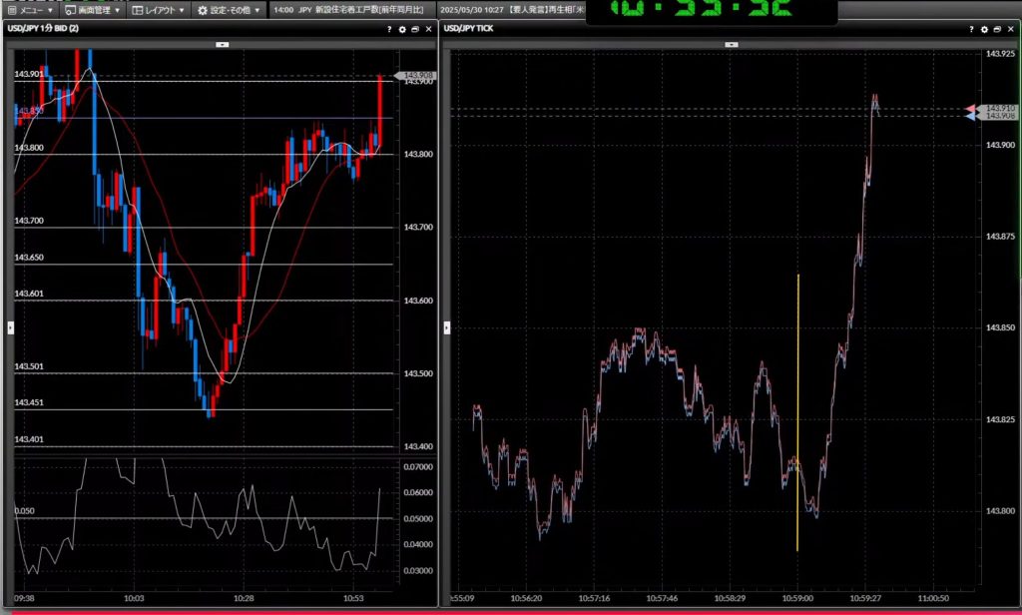Expand the left side panel of TICK chart
Image resolution: width=1022 pixels, height=615 pixels.
(x=446, y=327)
